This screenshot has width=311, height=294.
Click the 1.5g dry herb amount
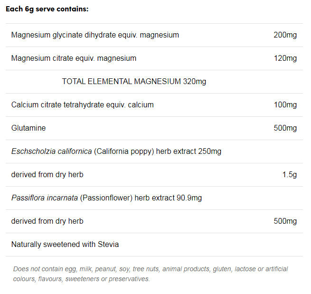tap(289, 174)
